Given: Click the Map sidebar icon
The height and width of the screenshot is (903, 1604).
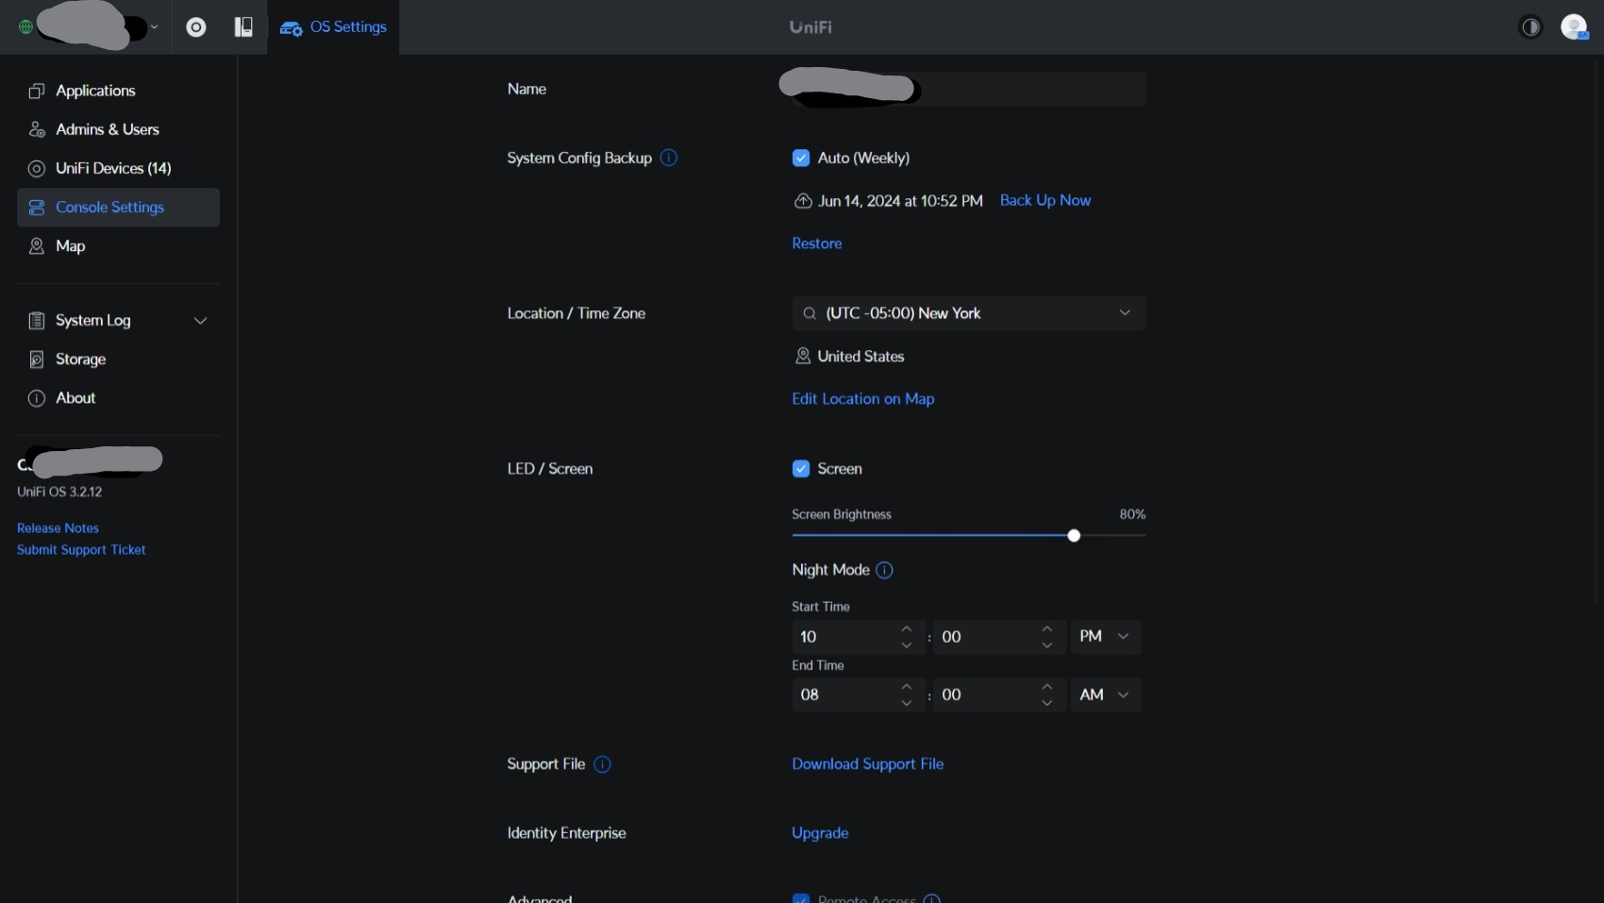Looking at the screenshot, I should tap(36, 246).
